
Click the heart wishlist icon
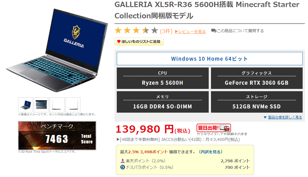(x=119, y=41)
